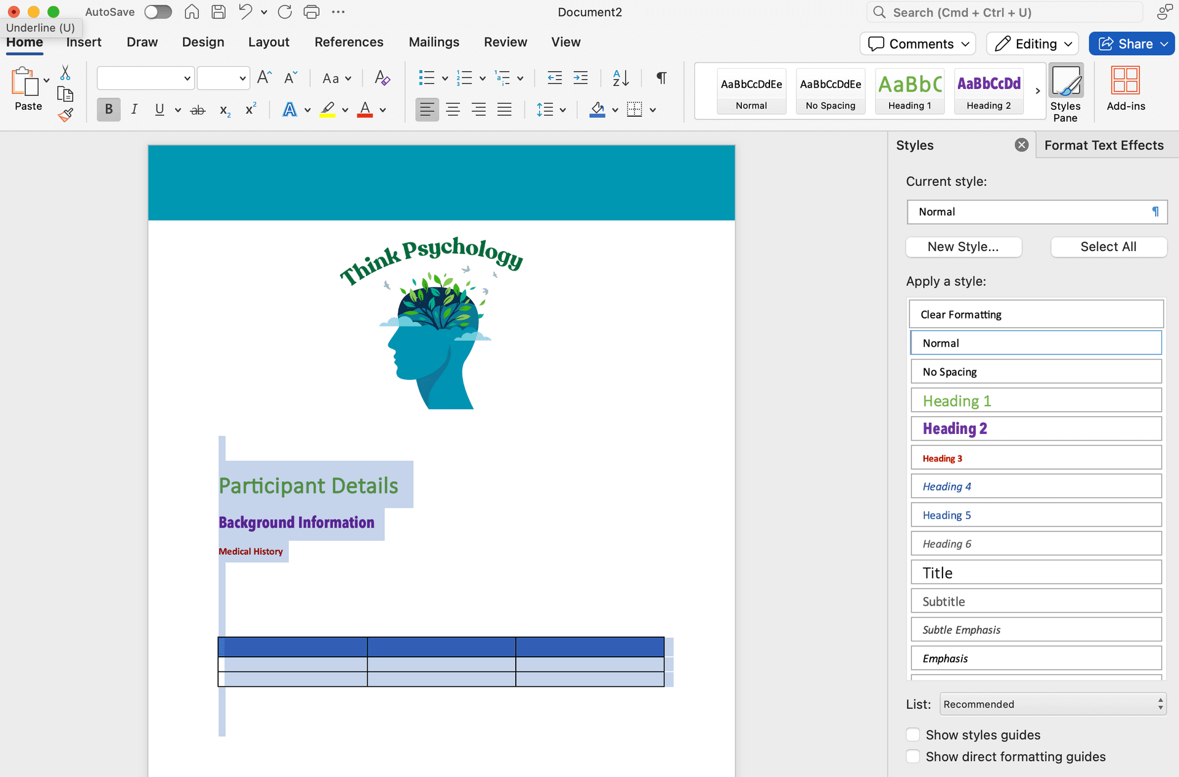Viewport: 1179px width, 777px height.
Task: Click the Sort A to Z icon
Action: click(x=620, y=78)
